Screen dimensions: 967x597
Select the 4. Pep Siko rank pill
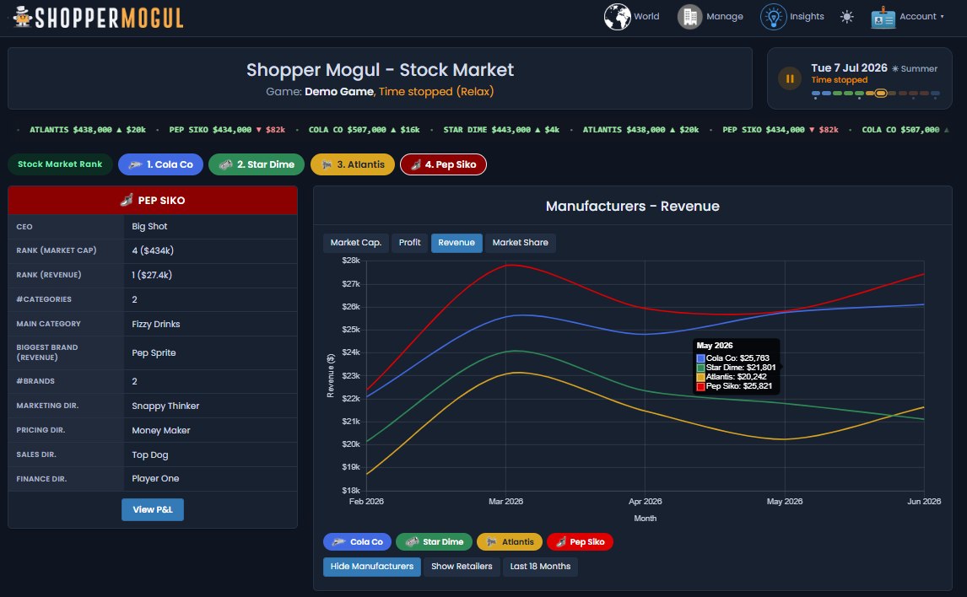click(443, 164)
